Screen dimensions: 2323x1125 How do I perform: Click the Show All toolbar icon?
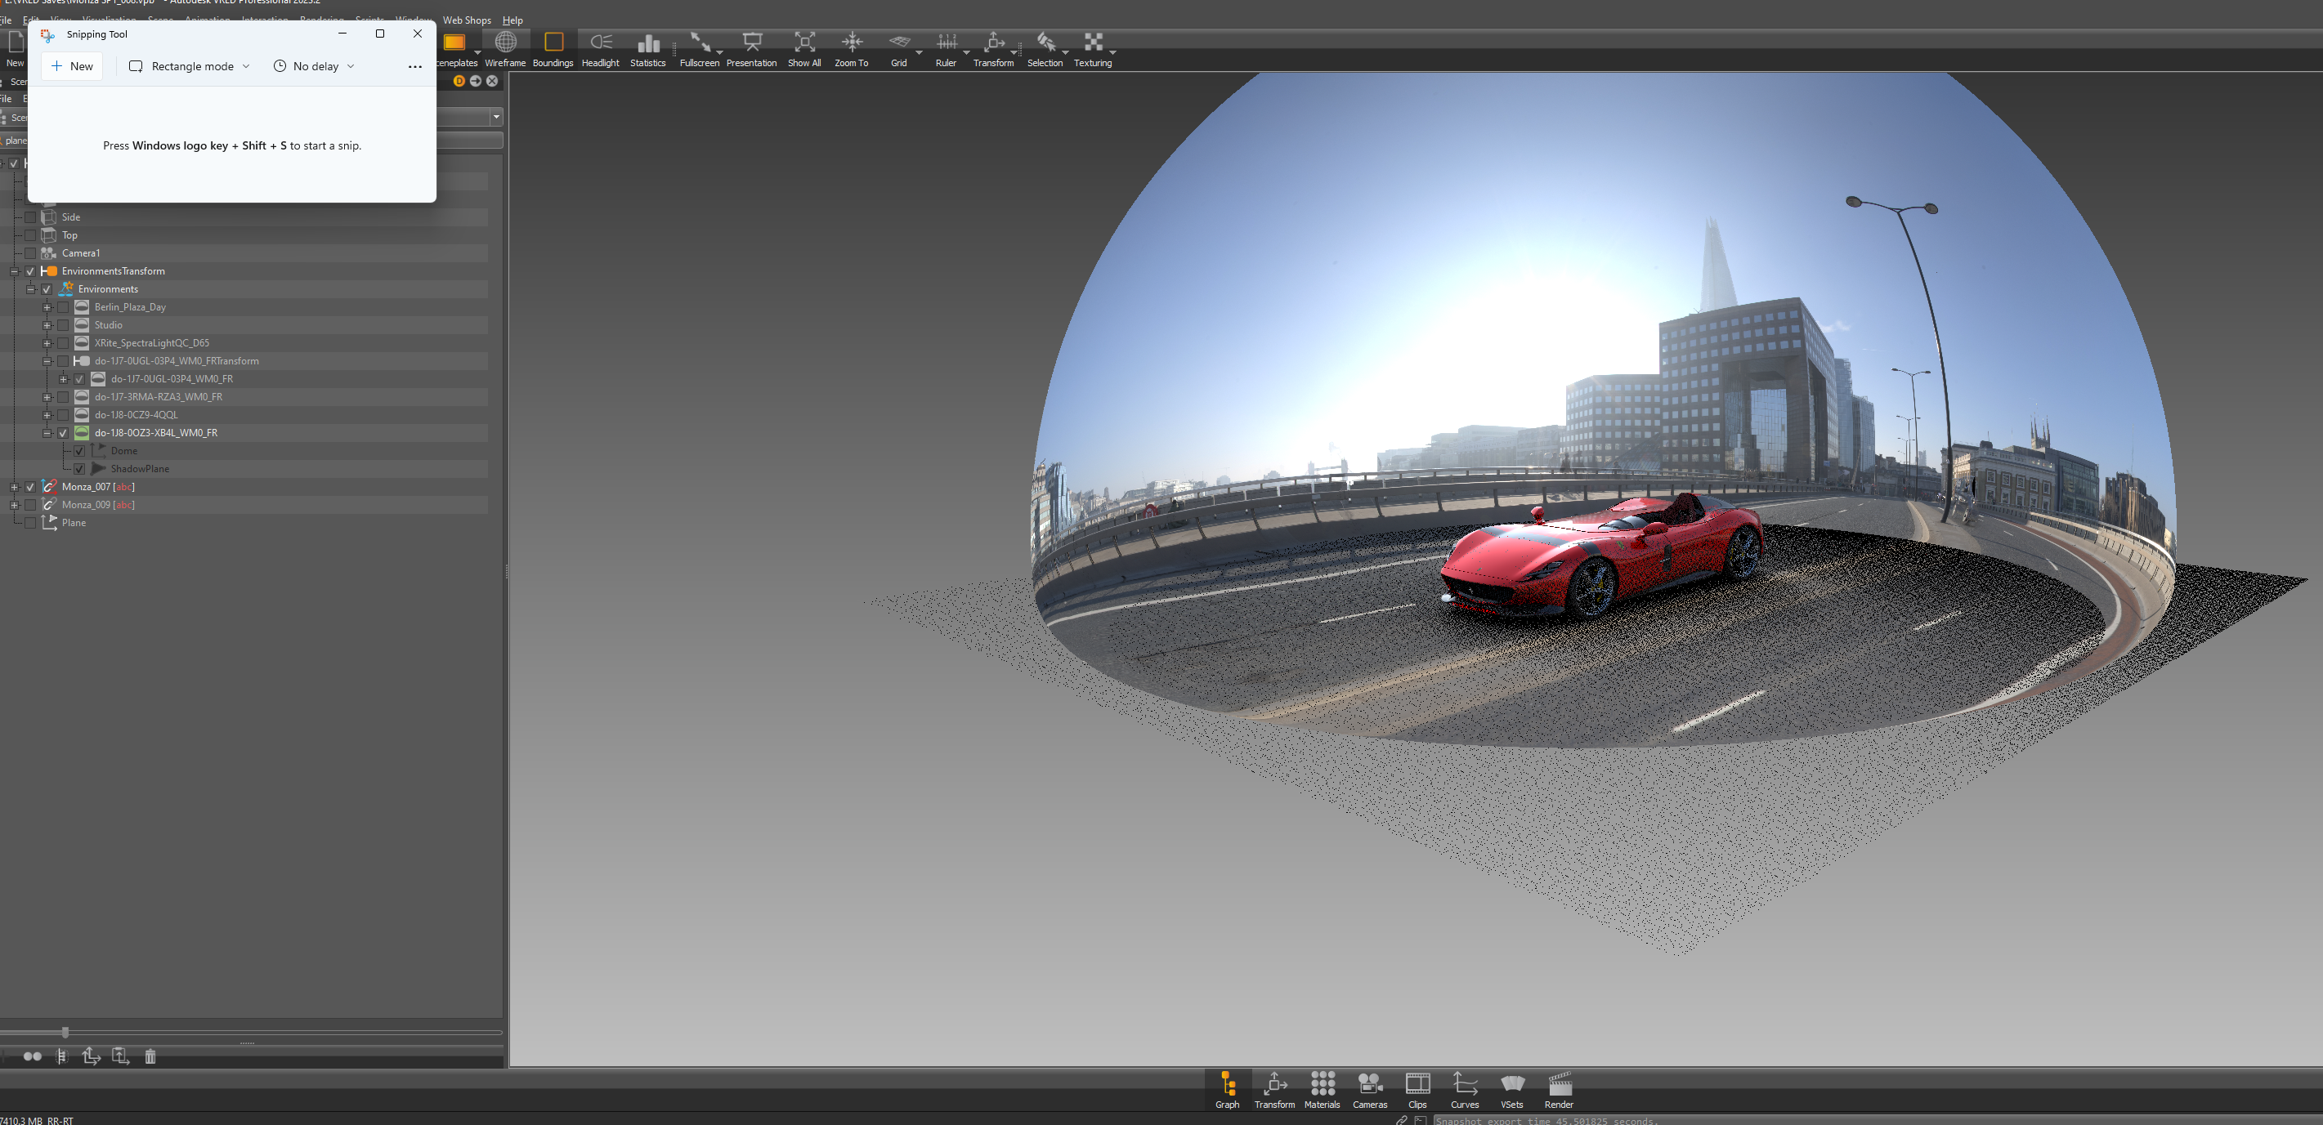(804, 50)
